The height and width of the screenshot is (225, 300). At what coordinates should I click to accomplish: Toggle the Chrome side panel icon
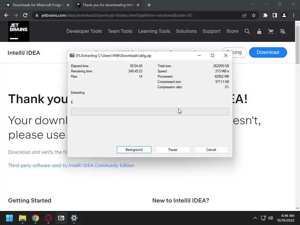point(275,15)
